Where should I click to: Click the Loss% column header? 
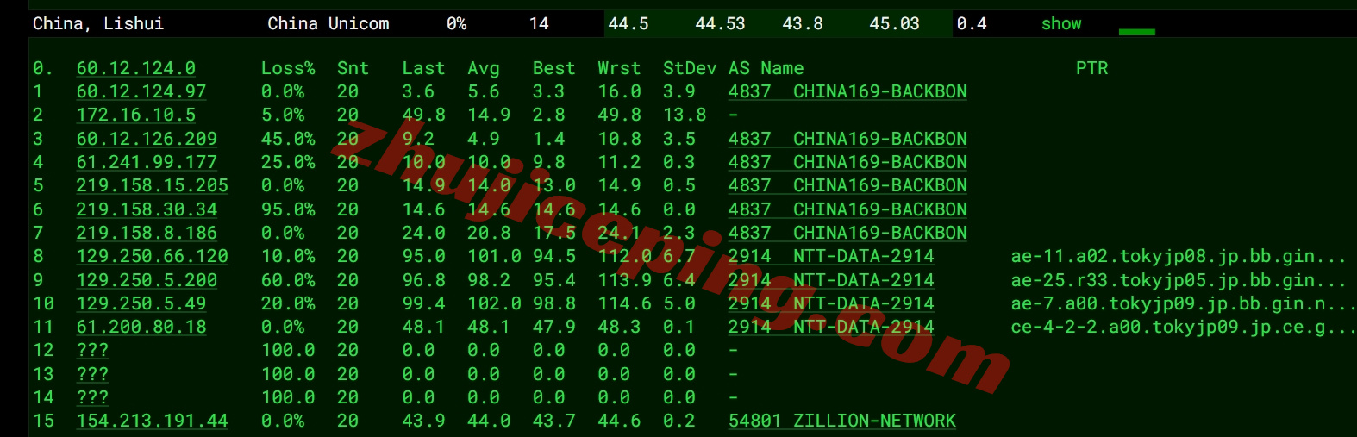click(x=288, y=68)
